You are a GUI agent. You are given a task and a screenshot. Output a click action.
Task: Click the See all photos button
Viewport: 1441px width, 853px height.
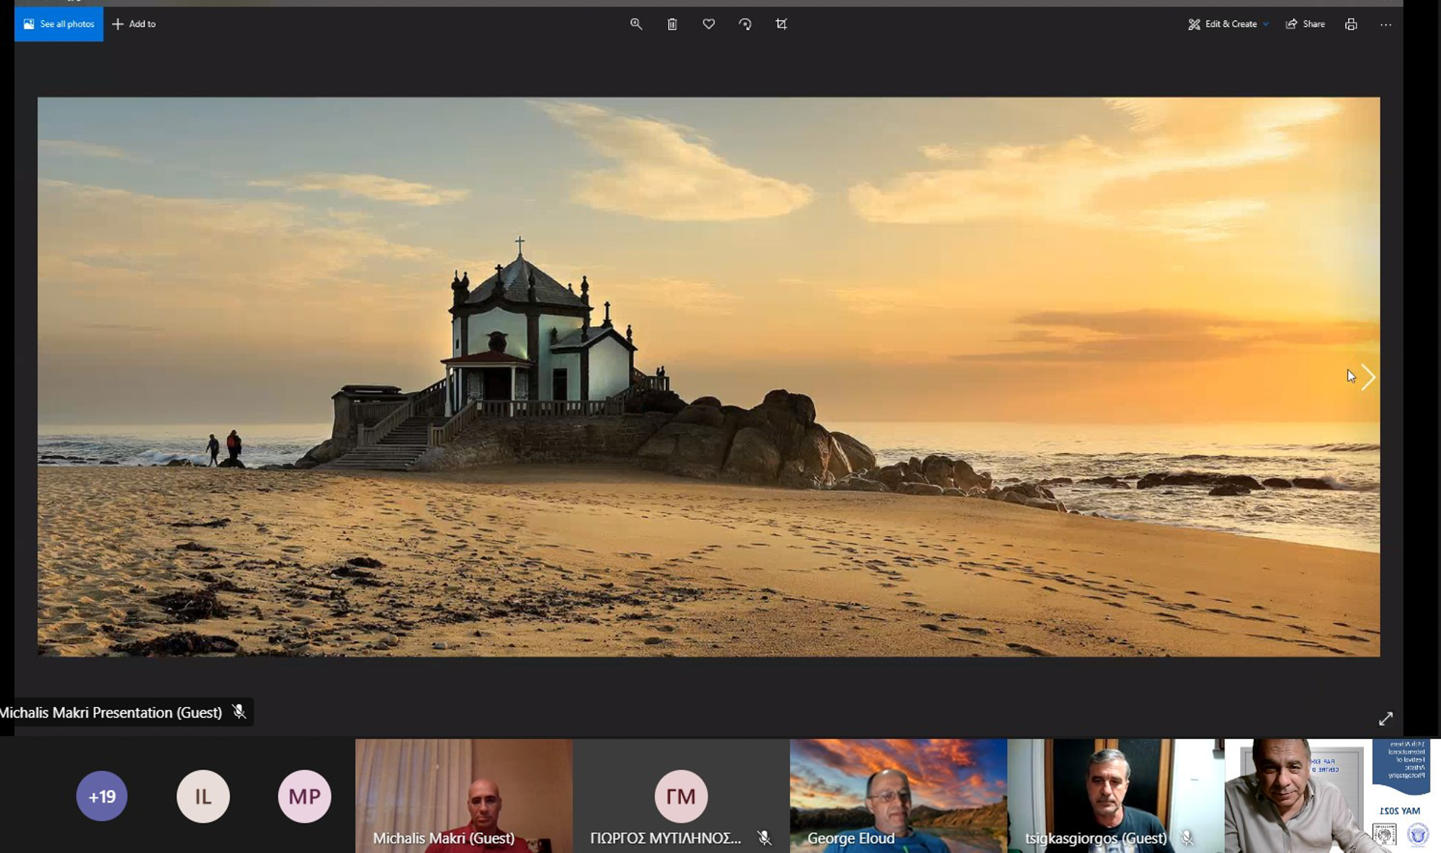pos(59,24)
